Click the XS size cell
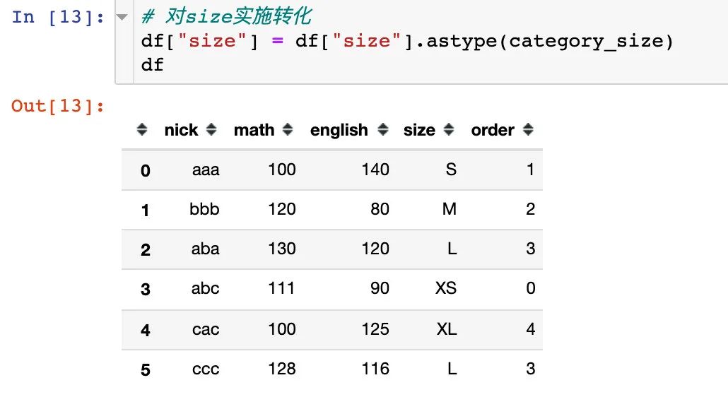This screenshot has height=397, width=728. coord(446,288)
